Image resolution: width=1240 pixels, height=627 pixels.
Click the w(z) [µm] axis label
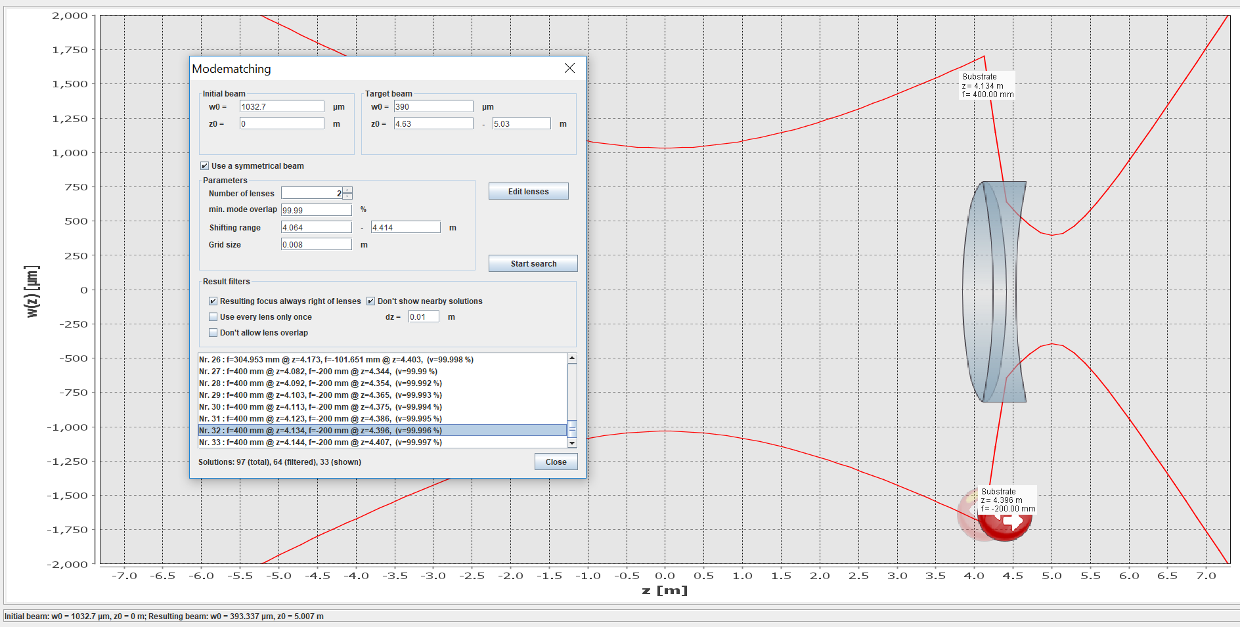pos(33,292)
